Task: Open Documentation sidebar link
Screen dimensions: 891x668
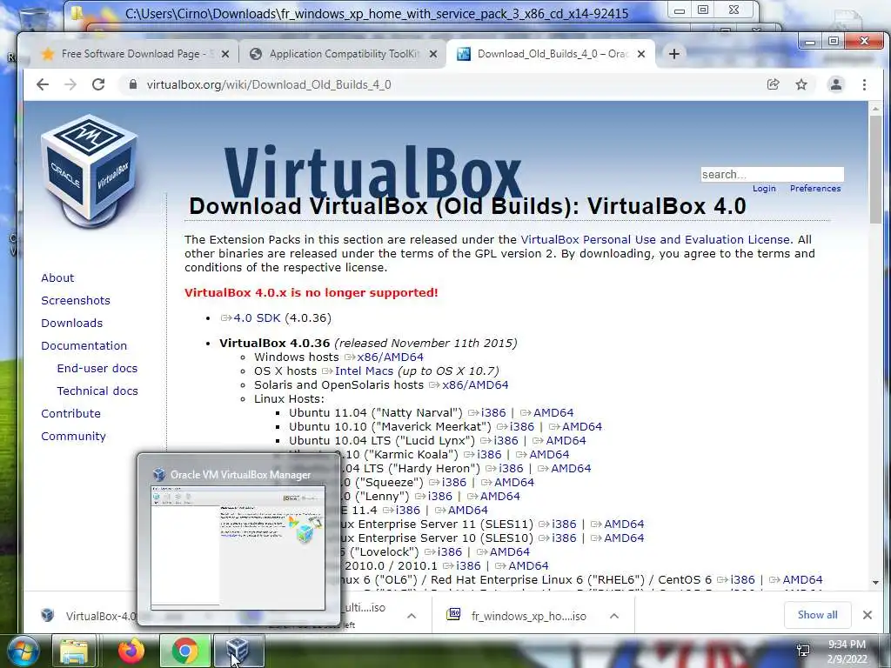Action: [84, 346]
